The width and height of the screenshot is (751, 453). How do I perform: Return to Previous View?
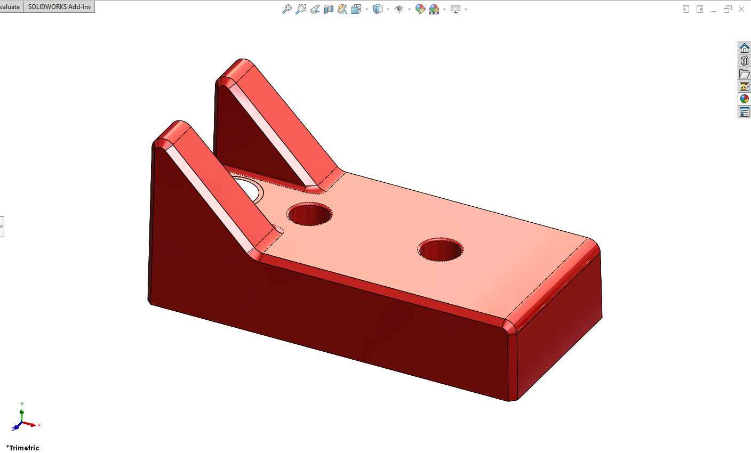point(315,9)
